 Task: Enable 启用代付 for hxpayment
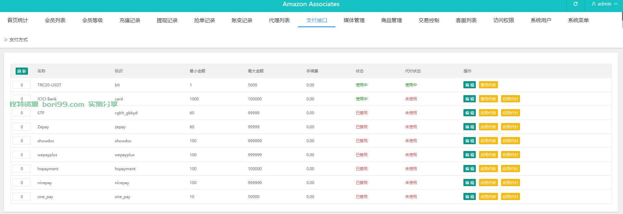tap(511, 169)
